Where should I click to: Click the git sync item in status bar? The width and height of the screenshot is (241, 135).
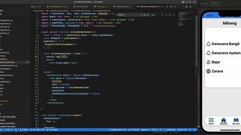tap(9, 130)
